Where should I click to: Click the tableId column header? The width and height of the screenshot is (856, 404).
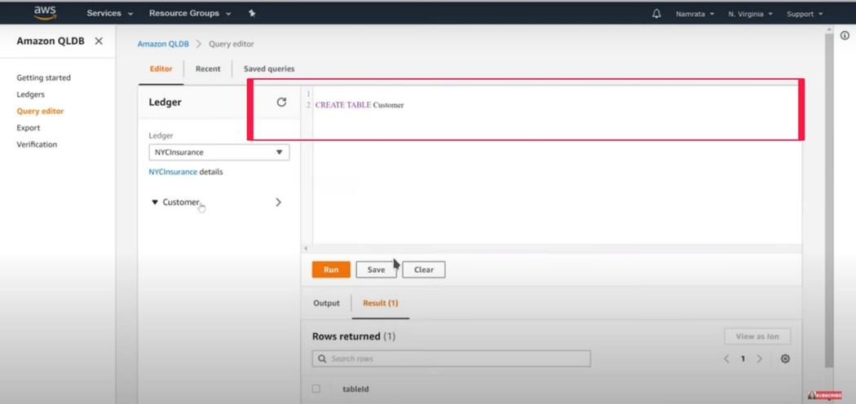(356, 389)
